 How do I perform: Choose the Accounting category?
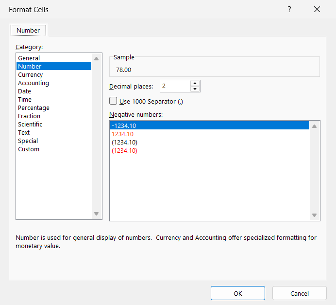point(54,83)
